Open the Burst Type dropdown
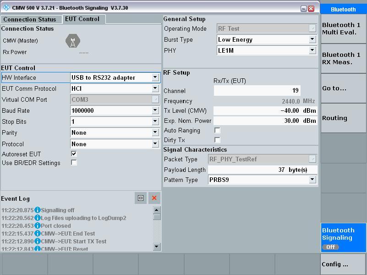The image size is (367, 275). coord(312,39)
